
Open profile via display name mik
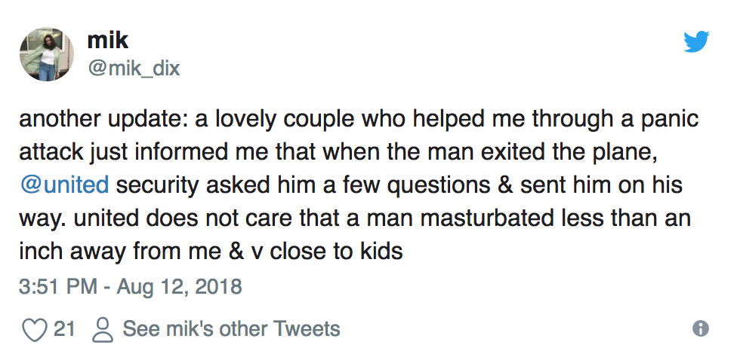[108, 41]
